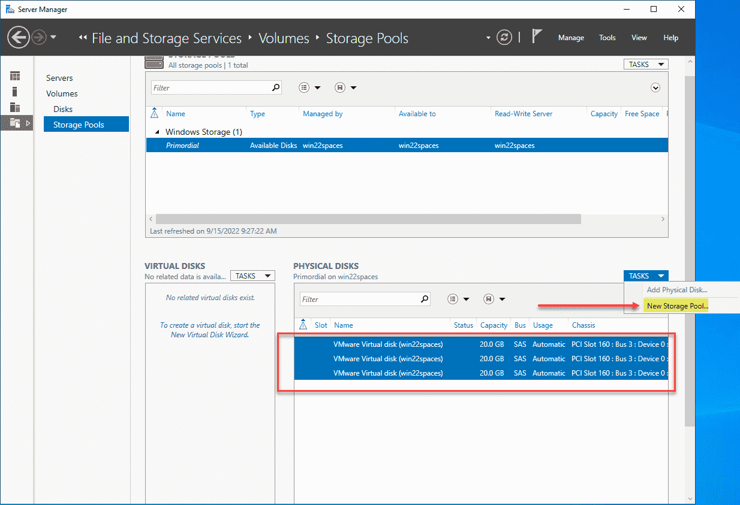
Task: Sort storage pools by Type column
Action: point(257,114)
